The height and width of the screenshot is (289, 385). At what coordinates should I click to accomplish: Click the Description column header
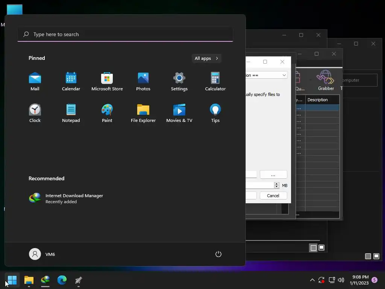[x=322, y=100]
